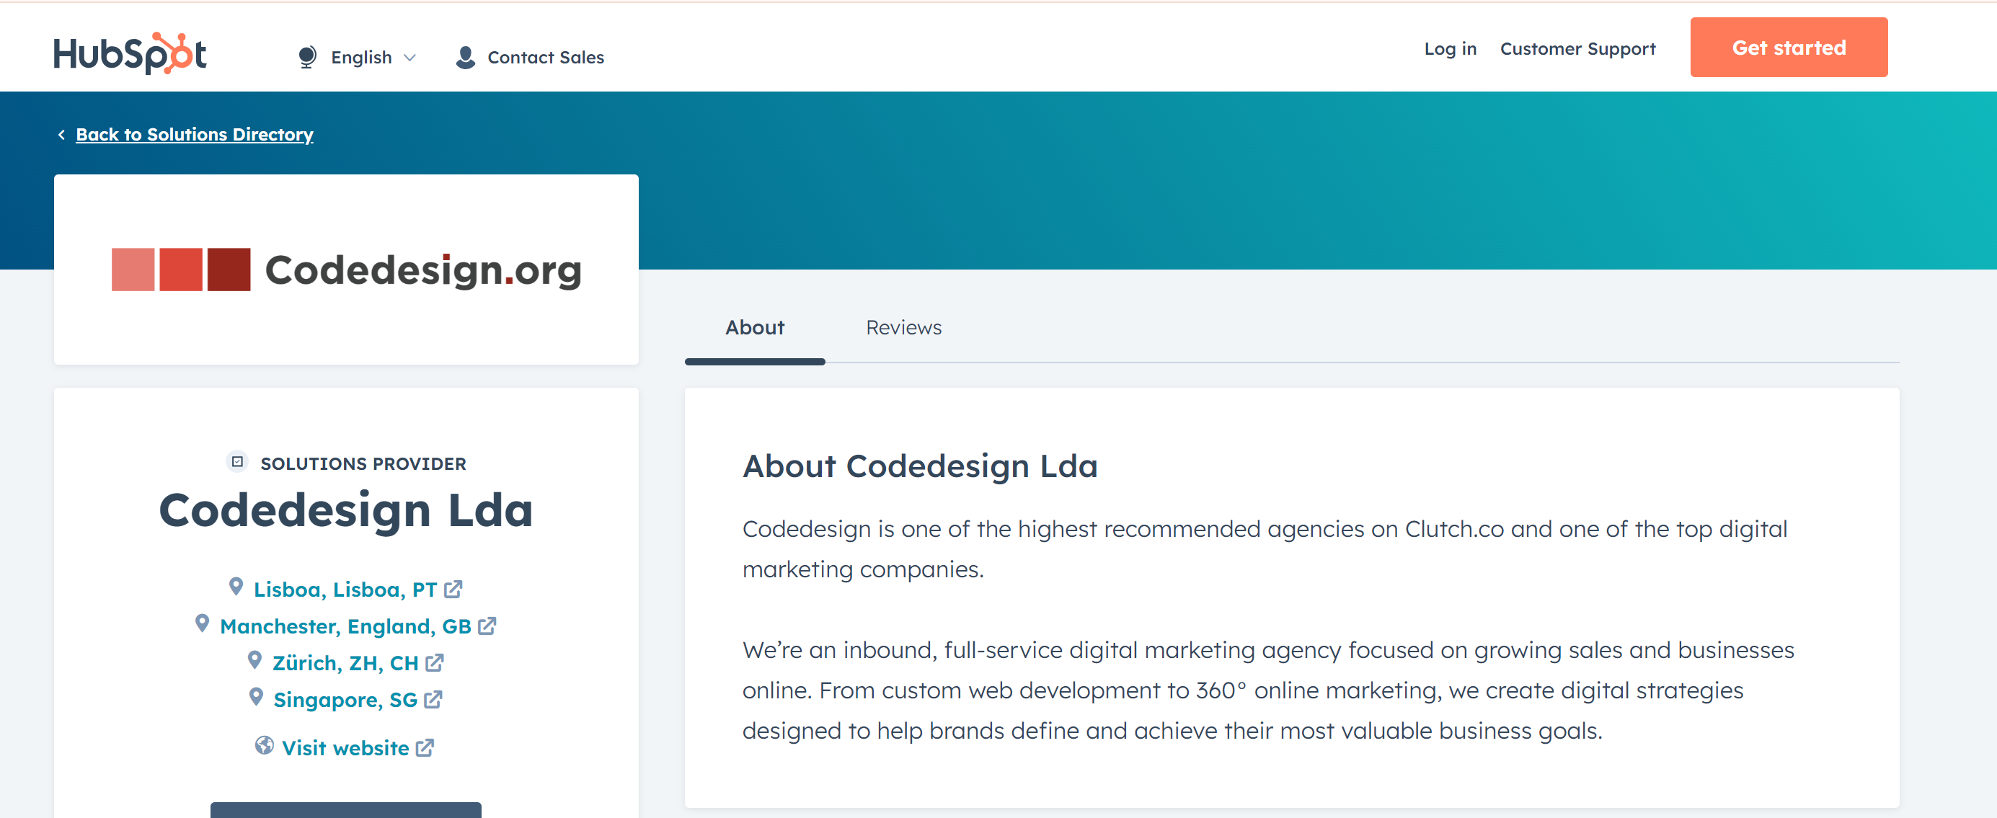Click the Contact Sales person icon
The image size is (1997, 818).
pos(465,58)
